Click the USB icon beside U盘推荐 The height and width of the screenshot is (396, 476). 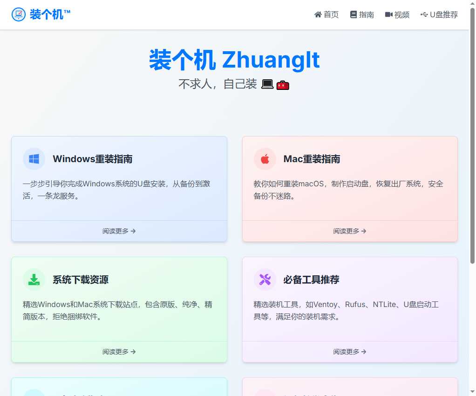click(424, 14)
